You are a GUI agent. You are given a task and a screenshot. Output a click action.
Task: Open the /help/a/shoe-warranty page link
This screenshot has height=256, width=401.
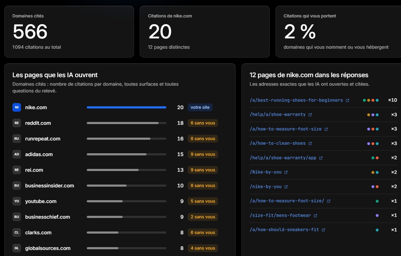pos(278,114)
